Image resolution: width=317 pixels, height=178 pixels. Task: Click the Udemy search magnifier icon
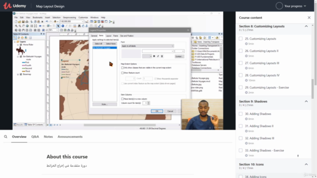coord(5,137)
